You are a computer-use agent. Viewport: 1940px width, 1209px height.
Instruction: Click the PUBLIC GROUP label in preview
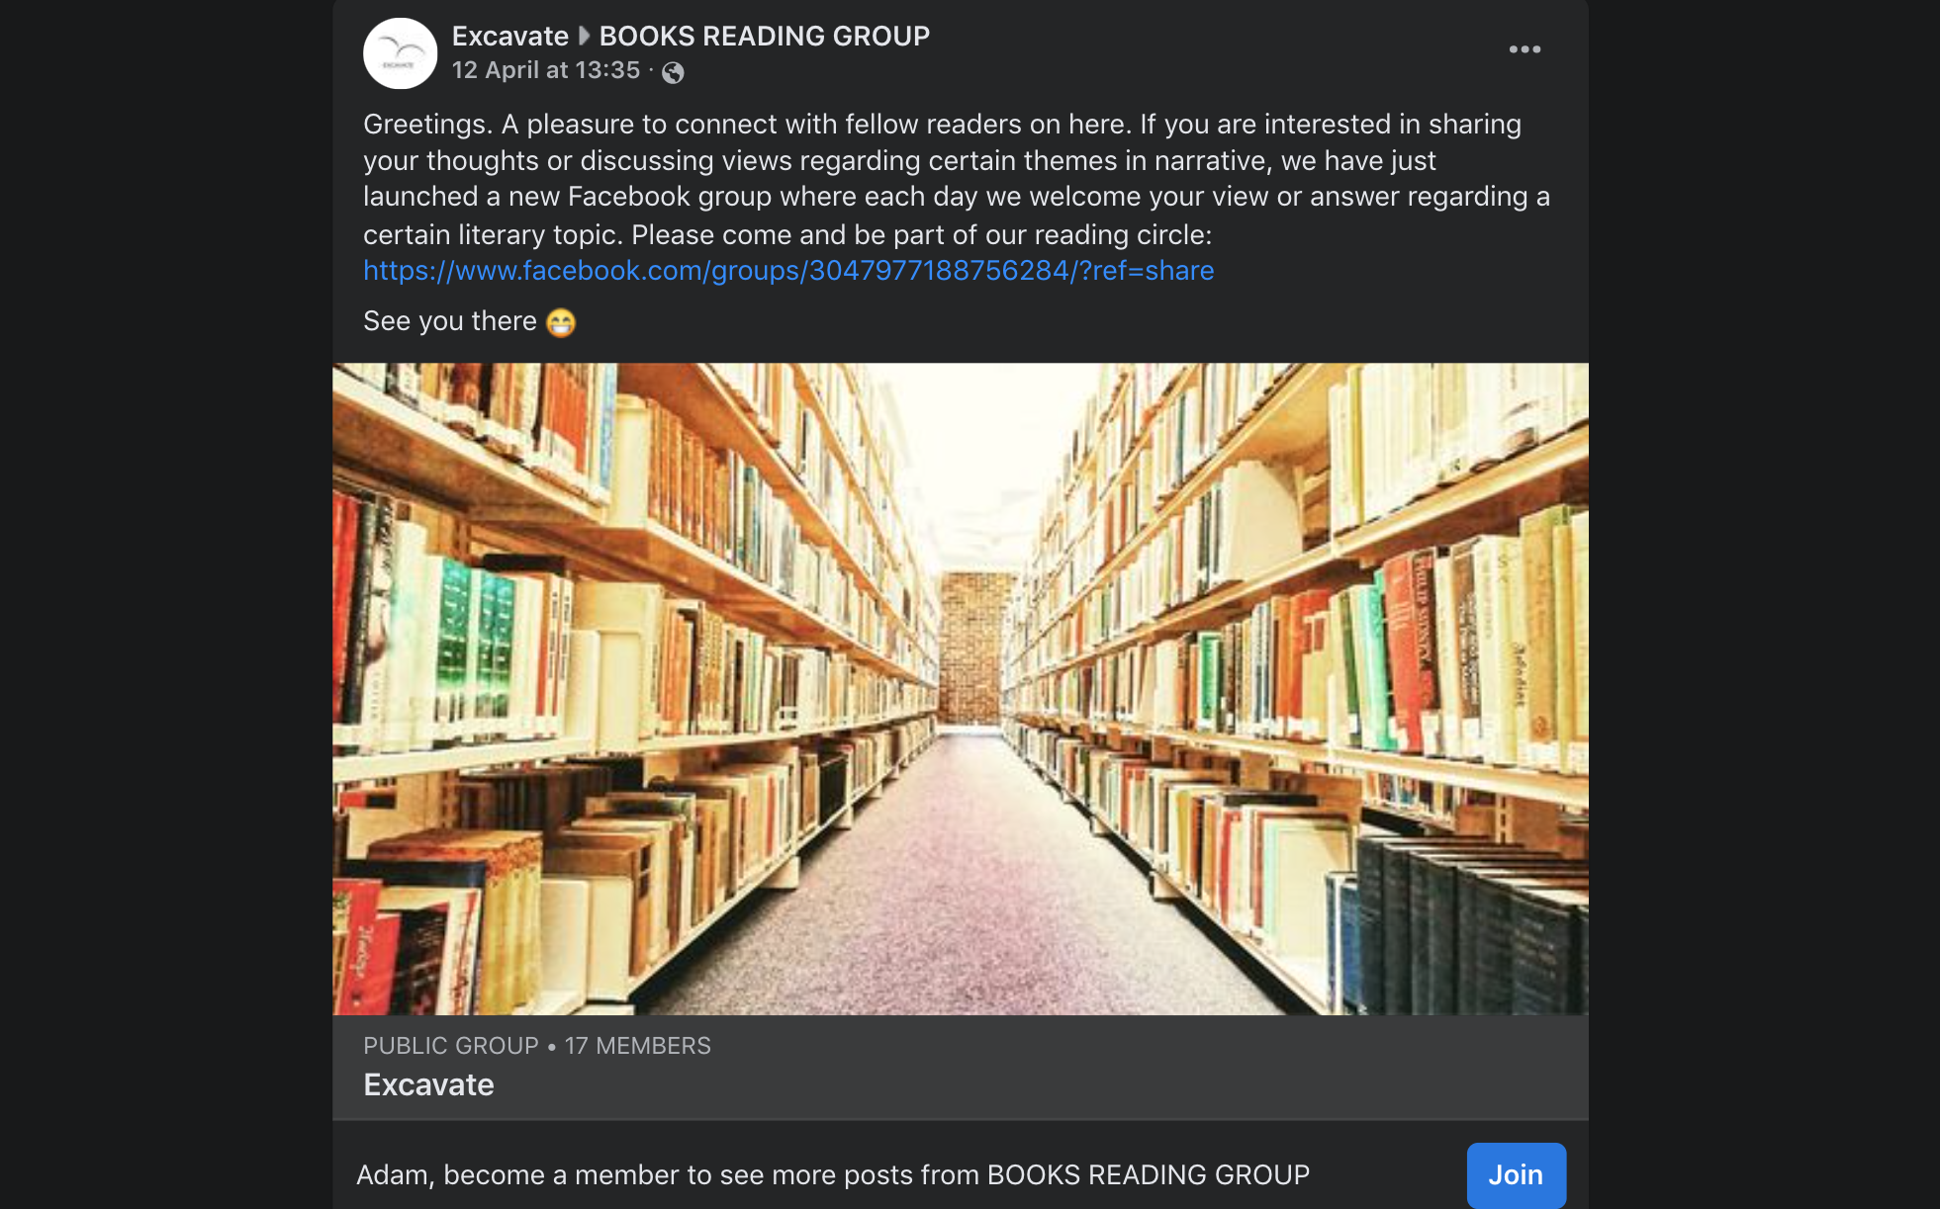click(x=451, y=1046)
